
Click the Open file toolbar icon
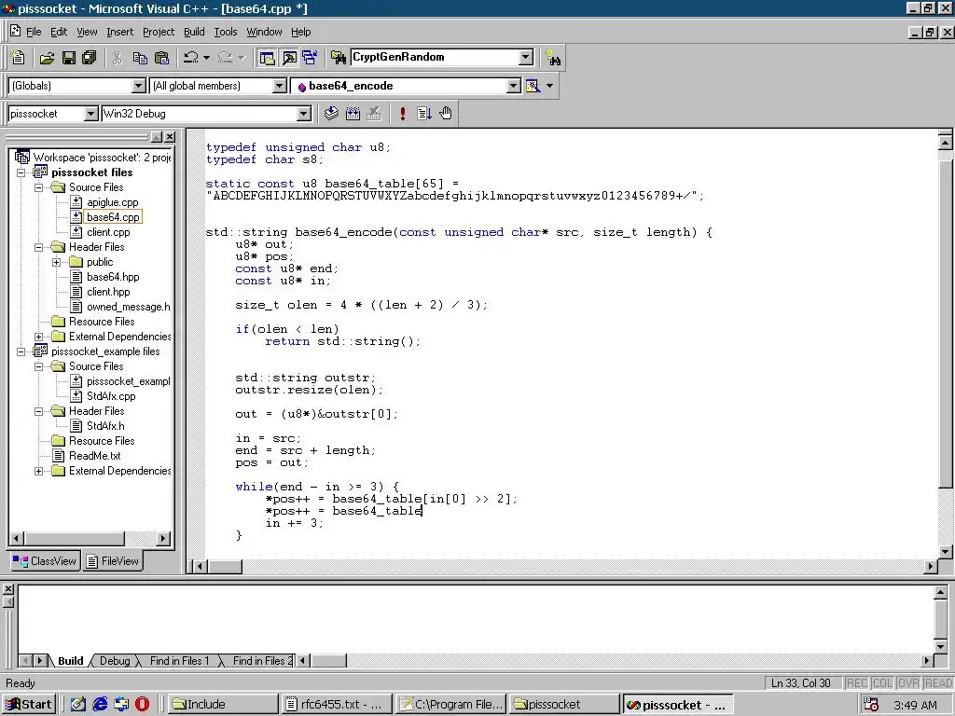47,58
